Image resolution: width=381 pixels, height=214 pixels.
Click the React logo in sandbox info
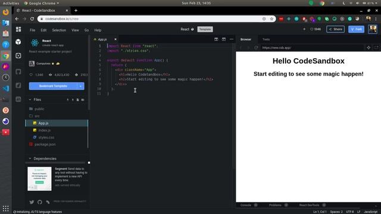click(35, 43)
